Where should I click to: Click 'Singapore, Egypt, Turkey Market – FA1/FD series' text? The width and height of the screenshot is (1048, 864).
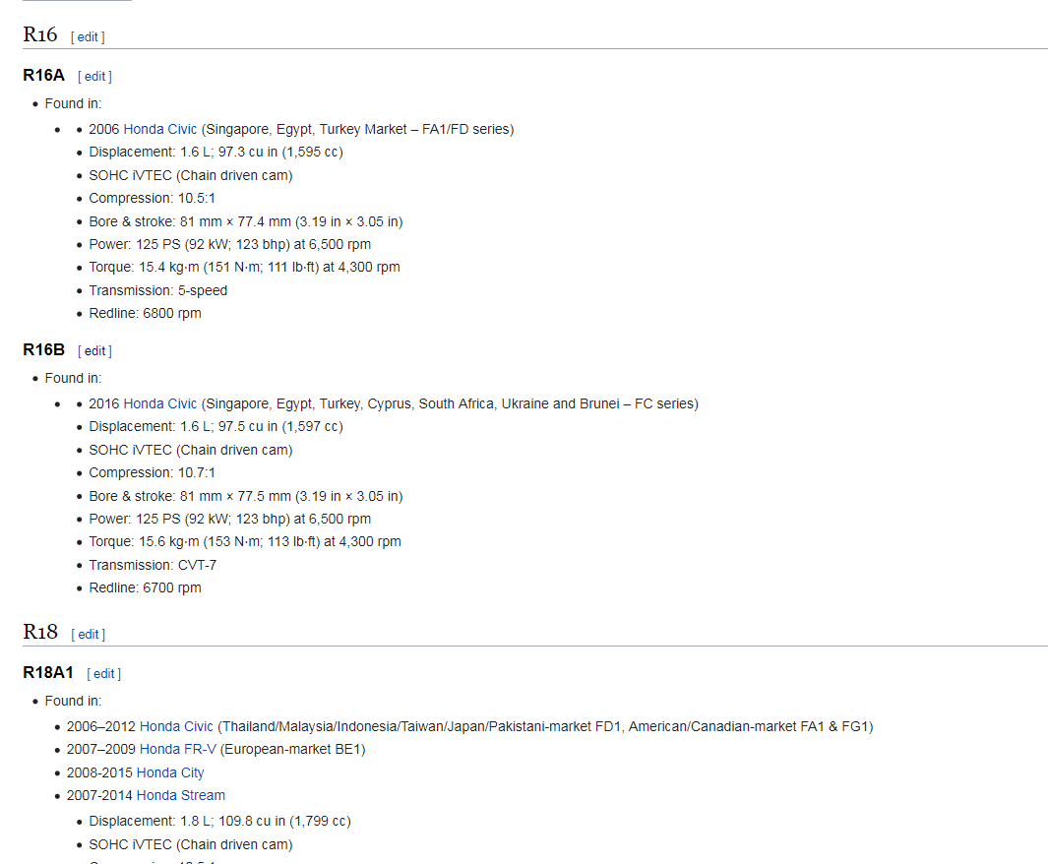coord(357,129)
